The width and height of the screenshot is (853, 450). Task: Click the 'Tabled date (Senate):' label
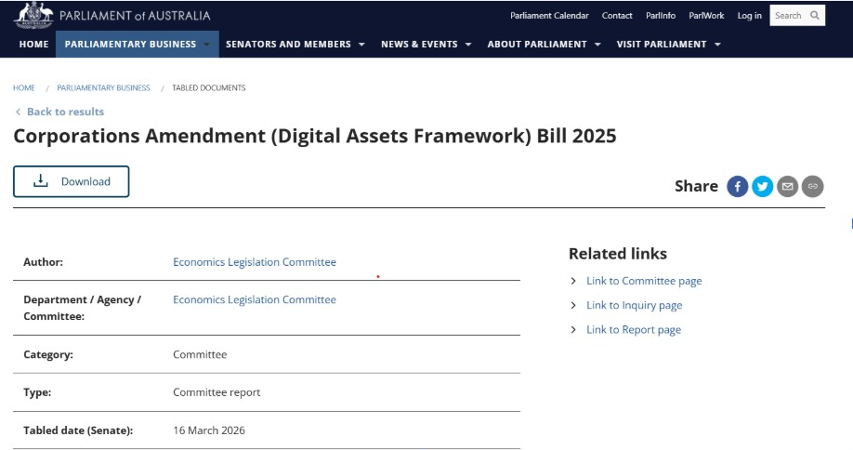point(78,430)
